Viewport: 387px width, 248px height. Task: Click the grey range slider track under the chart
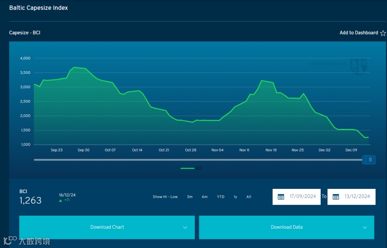198,160
